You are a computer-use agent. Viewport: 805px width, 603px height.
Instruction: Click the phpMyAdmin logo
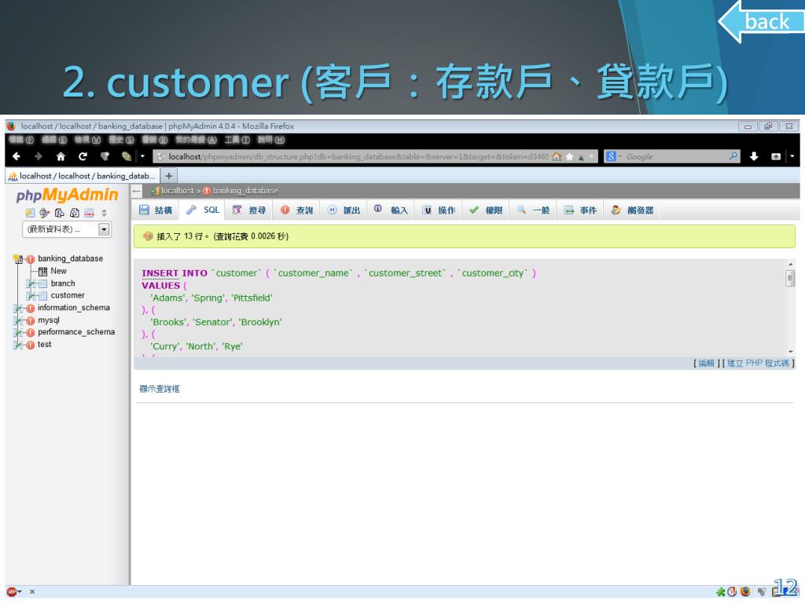click(68, 195)
